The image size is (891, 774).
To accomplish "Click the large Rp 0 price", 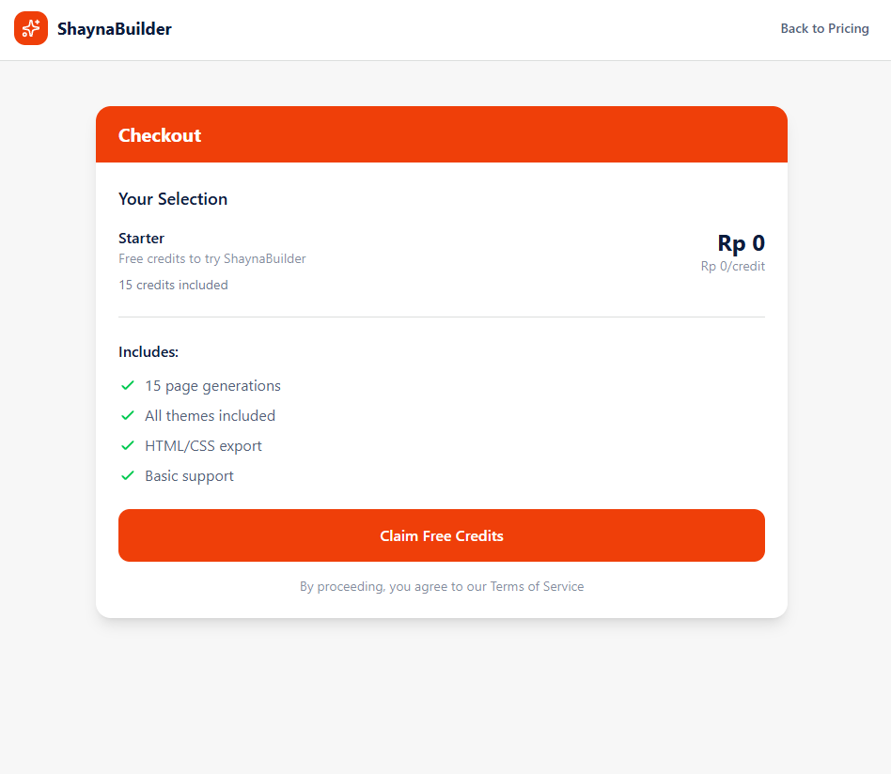I will (x=741, y=243).
